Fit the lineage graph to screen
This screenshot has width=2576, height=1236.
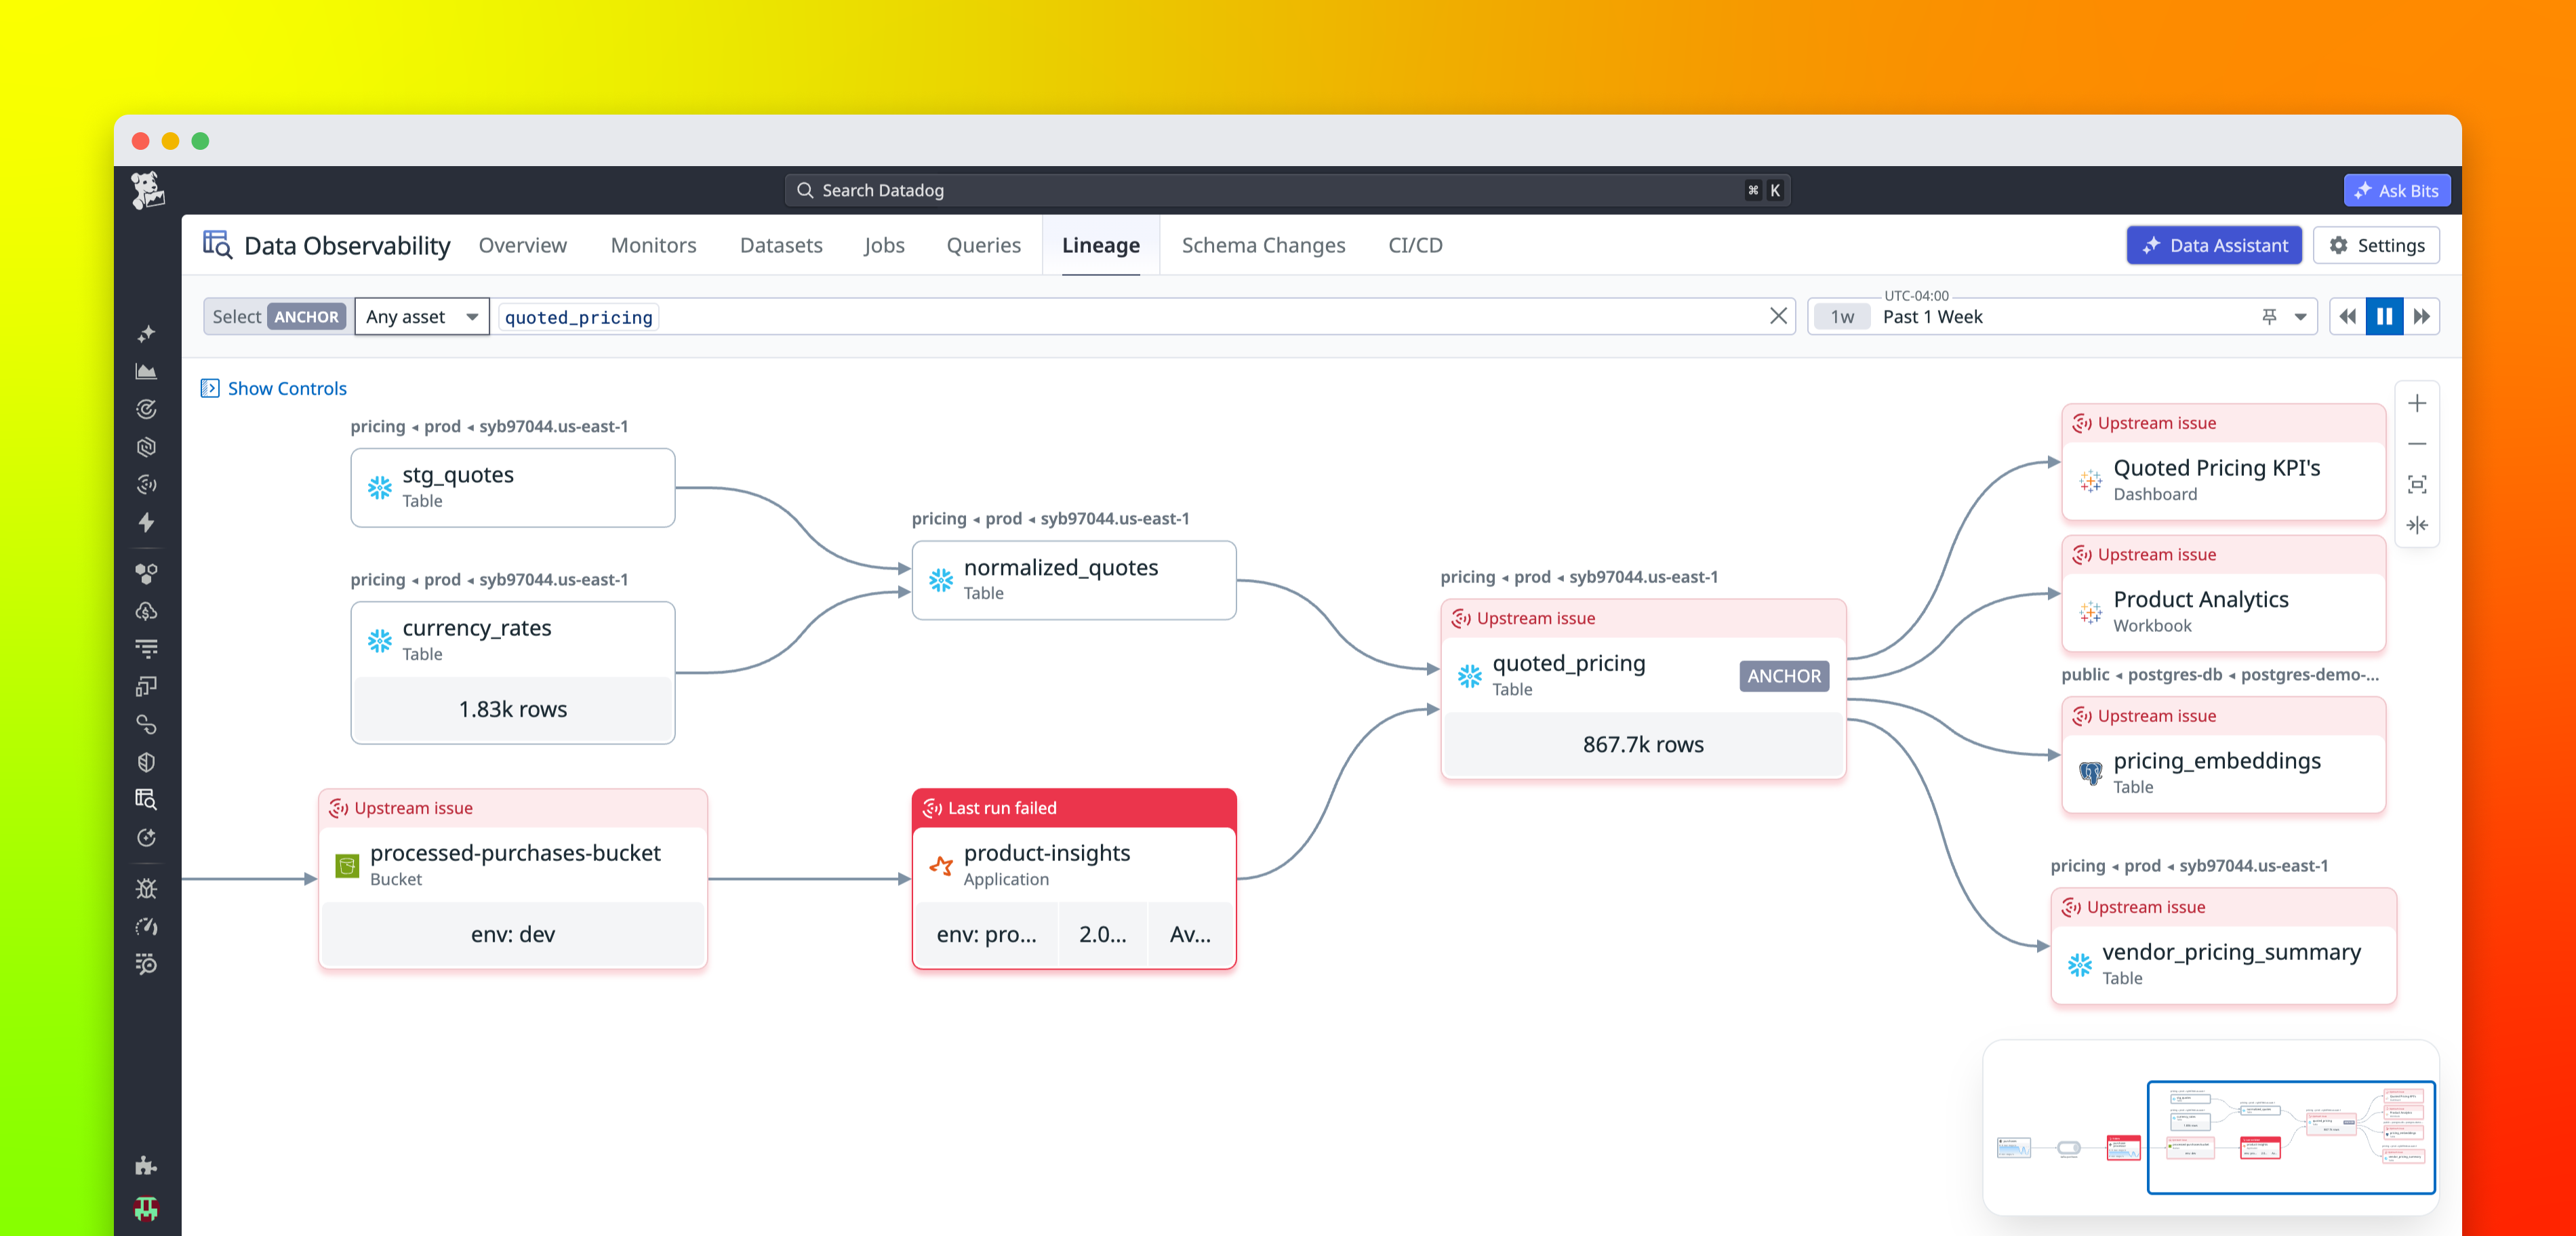(x=2417, y=485)
